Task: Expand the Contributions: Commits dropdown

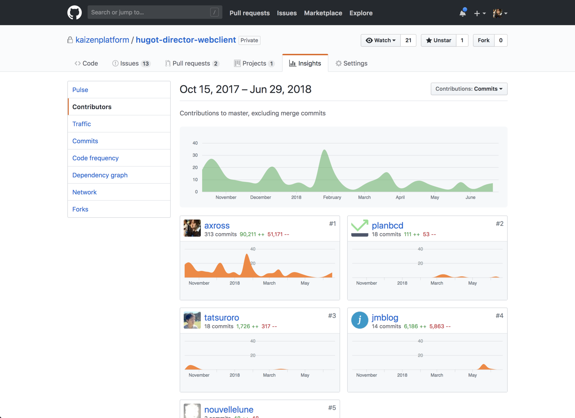Action: (x=469, y=89)
